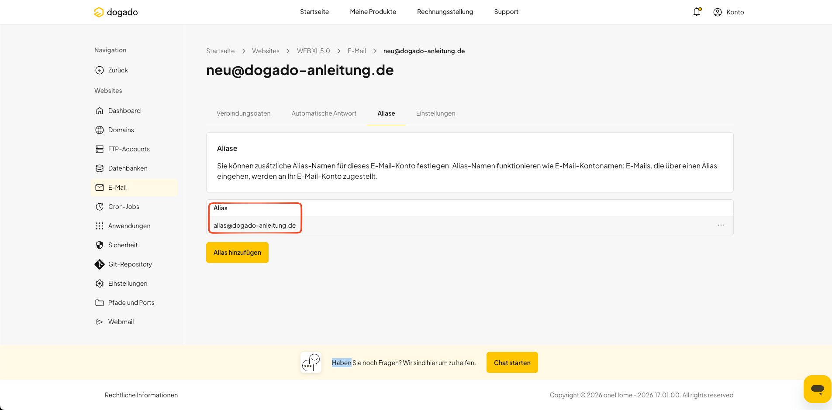The width and height of the screenshot is (832, 410).
Task: Open Git-Repository in sidebar
Action: pos(130,264)
